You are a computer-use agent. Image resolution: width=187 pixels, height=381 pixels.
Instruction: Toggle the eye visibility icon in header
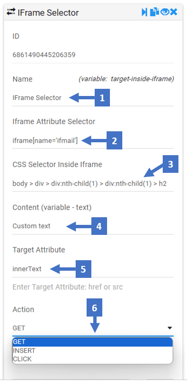[x=165, y=12]
